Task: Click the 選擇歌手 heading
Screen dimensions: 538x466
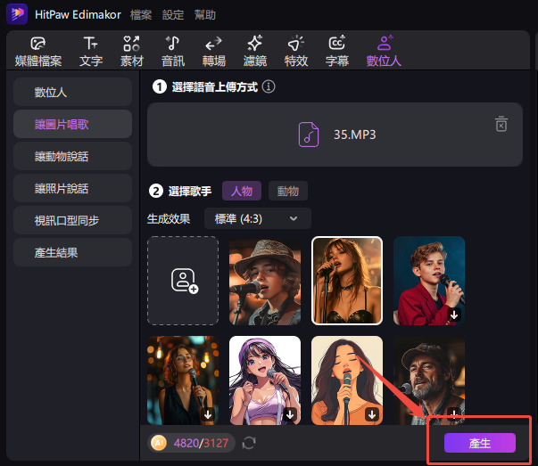Action: point(190,191)
